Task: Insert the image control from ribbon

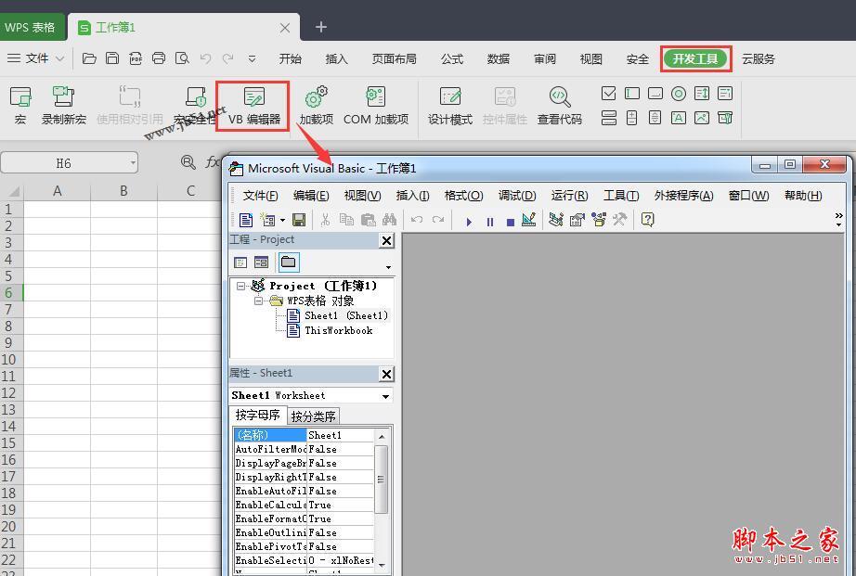Action: pyautogui.click(x=702, y=118)
